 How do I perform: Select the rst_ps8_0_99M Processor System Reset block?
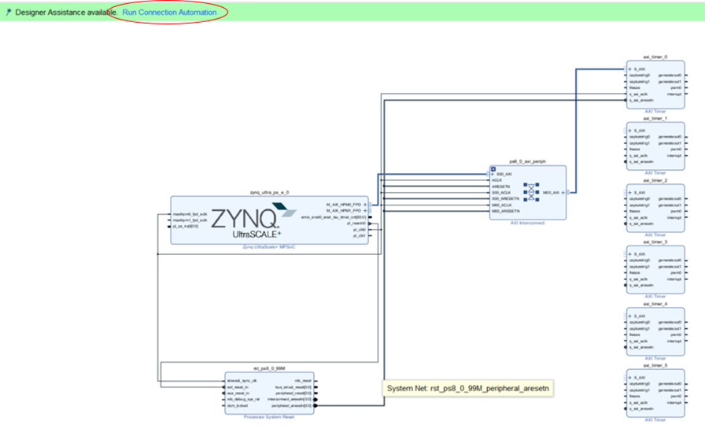tap(269, 393)
